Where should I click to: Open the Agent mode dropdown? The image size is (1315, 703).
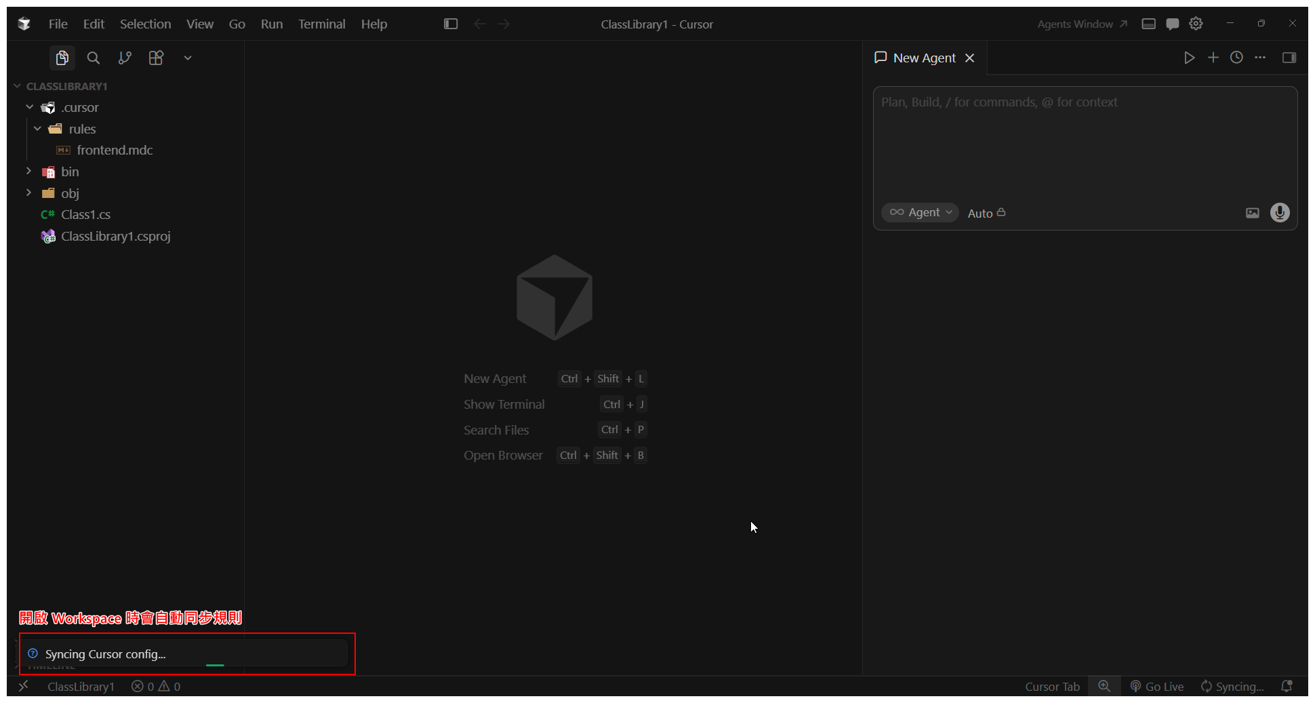click(920, 213)
